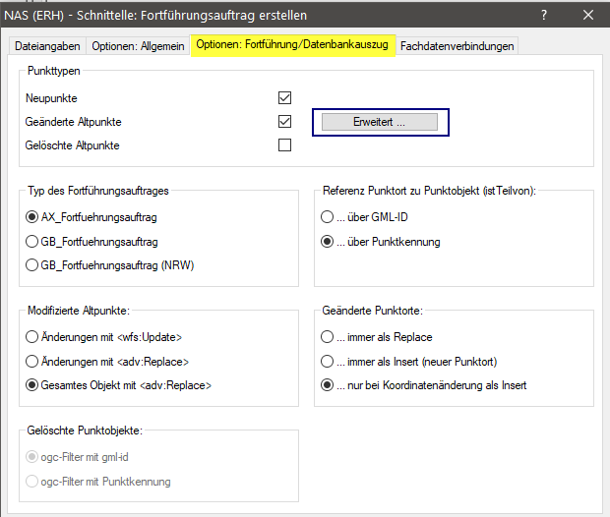Choose nur bei Koordinatenänderung als Insert
610x517 pixels.
(329, 385)
